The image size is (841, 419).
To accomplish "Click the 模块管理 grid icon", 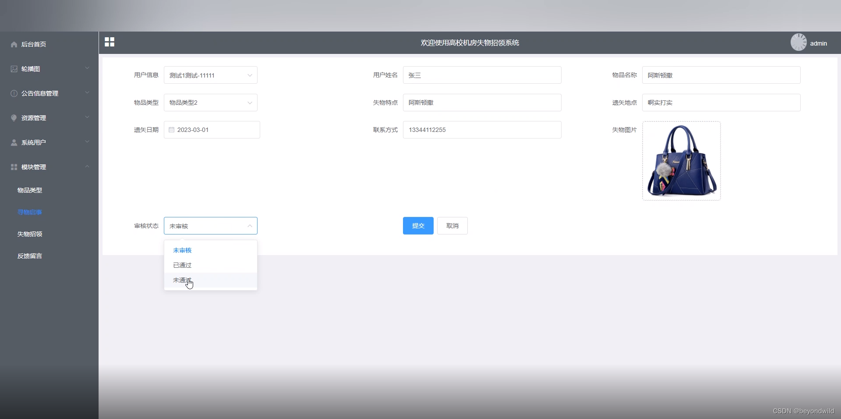I will 14,167.
